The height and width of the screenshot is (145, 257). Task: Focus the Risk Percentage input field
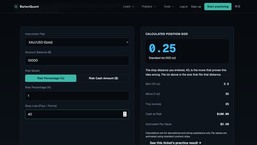[77, 96]
